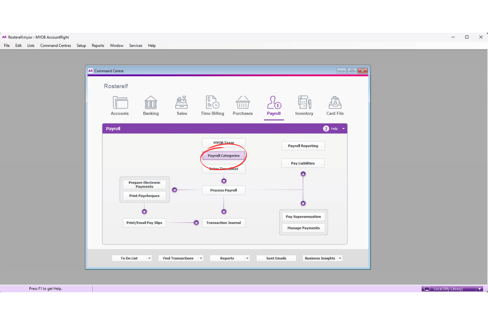Click arrow marker below Print Paycheques
This screenshot has width=488, height=325.
tap(144, 212)
